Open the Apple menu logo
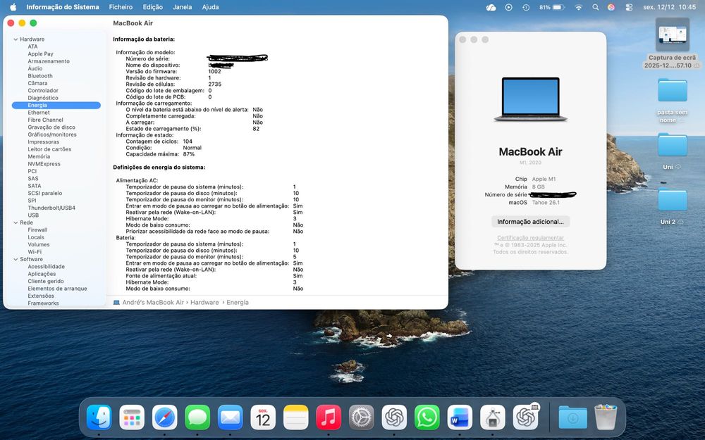705x440 pixels. (13, 7)
